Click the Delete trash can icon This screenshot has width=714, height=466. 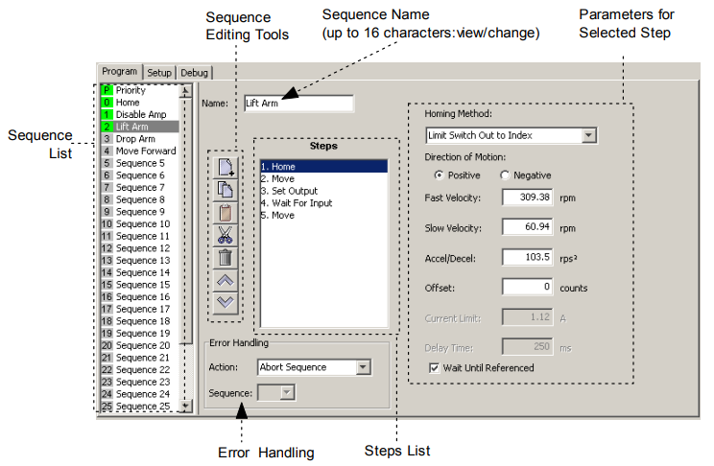coord(226,258)
